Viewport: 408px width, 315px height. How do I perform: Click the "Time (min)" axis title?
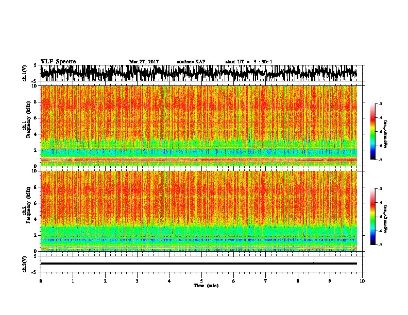click(206, 286)
